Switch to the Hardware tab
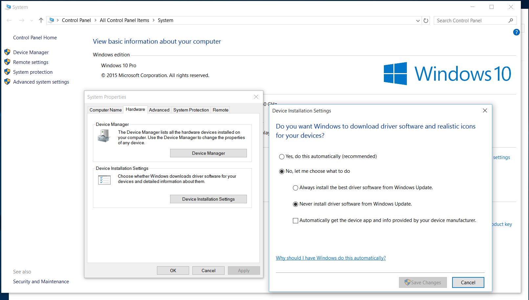 pyautogui.click(x=135, y=109)
